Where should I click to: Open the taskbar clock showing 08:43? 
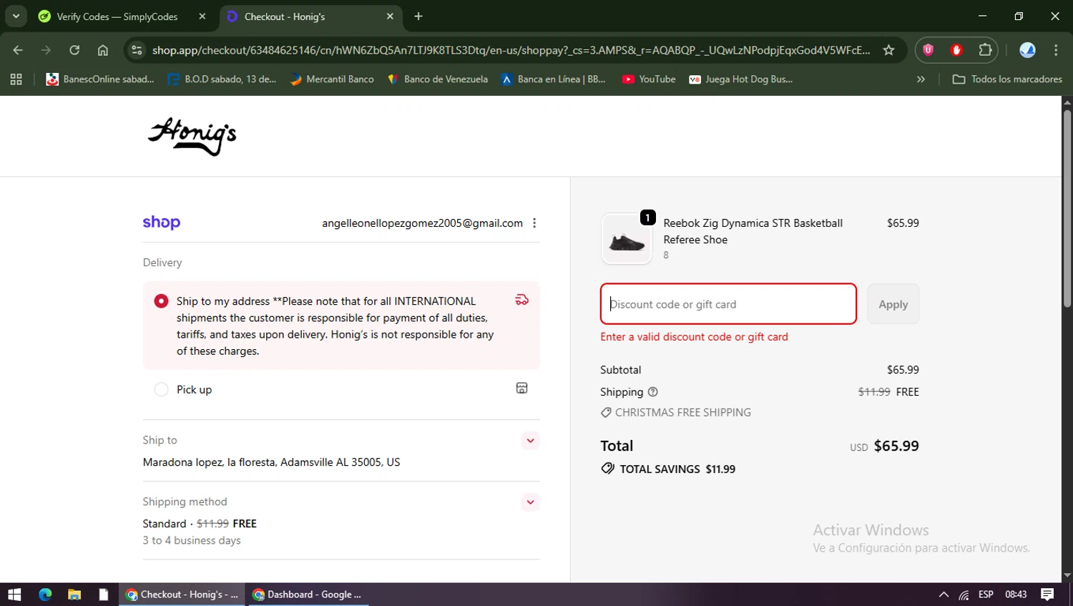(x=1016, y=595)
